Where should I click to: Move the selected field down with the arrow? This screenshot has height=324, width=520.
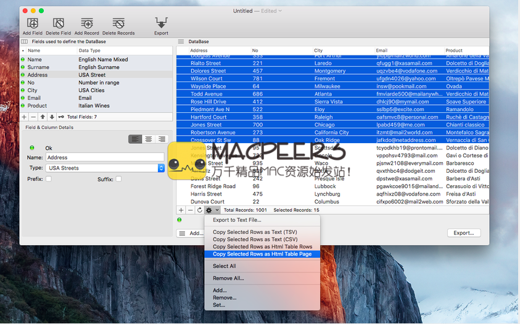point(52,117)
